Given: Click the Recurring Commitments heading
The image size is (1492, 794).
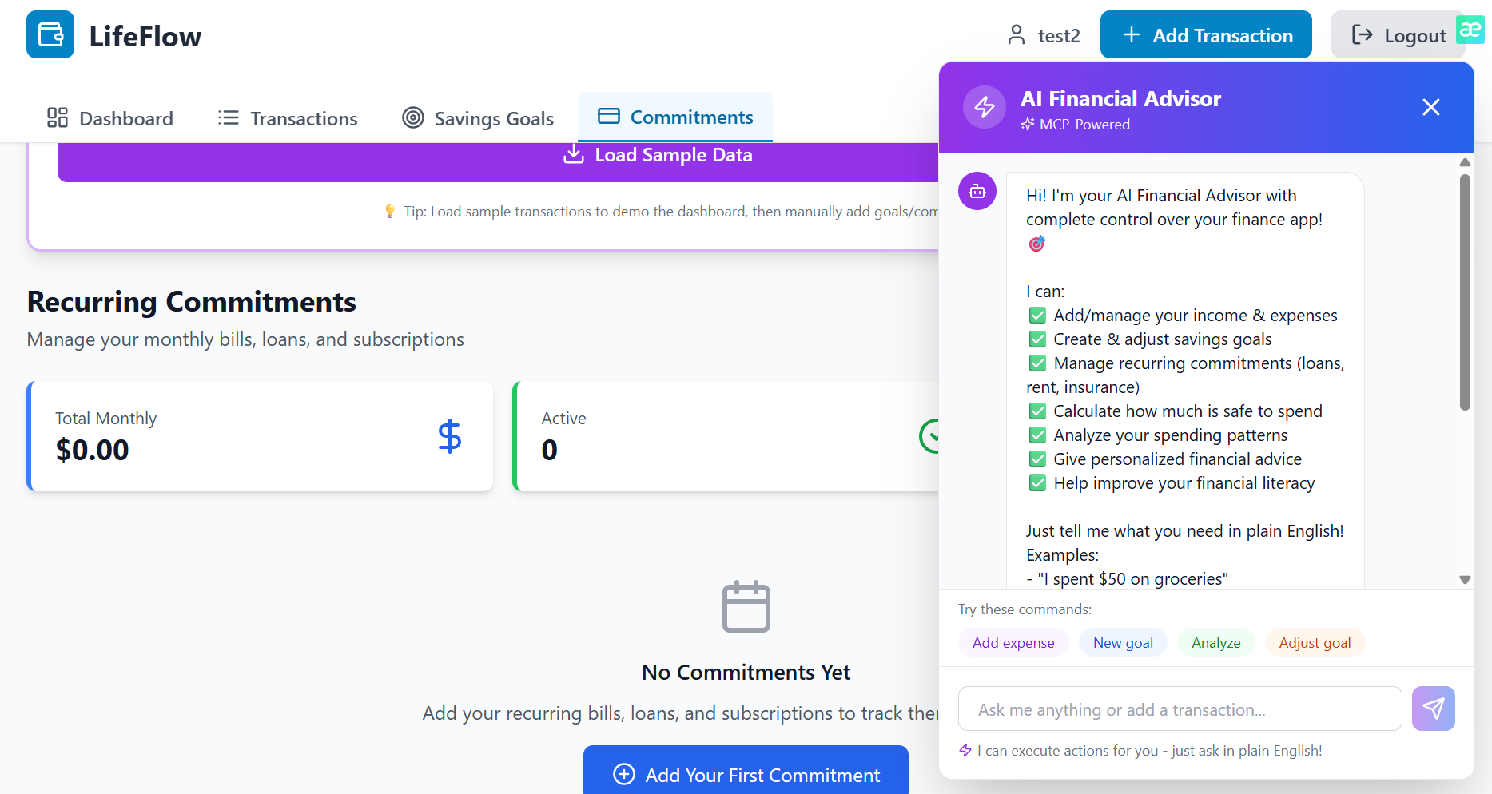Looking at the screenshot, I should (x=192, y=302).
